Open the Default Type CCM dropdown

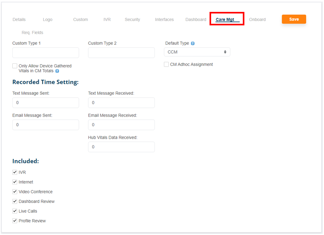(x=197, y=52)
